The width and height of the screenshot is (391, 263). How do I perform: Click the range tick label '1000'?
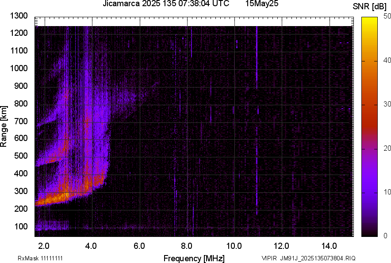(19, 68)
